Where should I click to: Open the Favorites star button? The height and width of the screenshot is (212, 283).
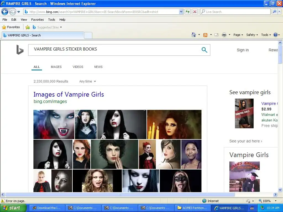pyautogui.click(x=11, y=27)
